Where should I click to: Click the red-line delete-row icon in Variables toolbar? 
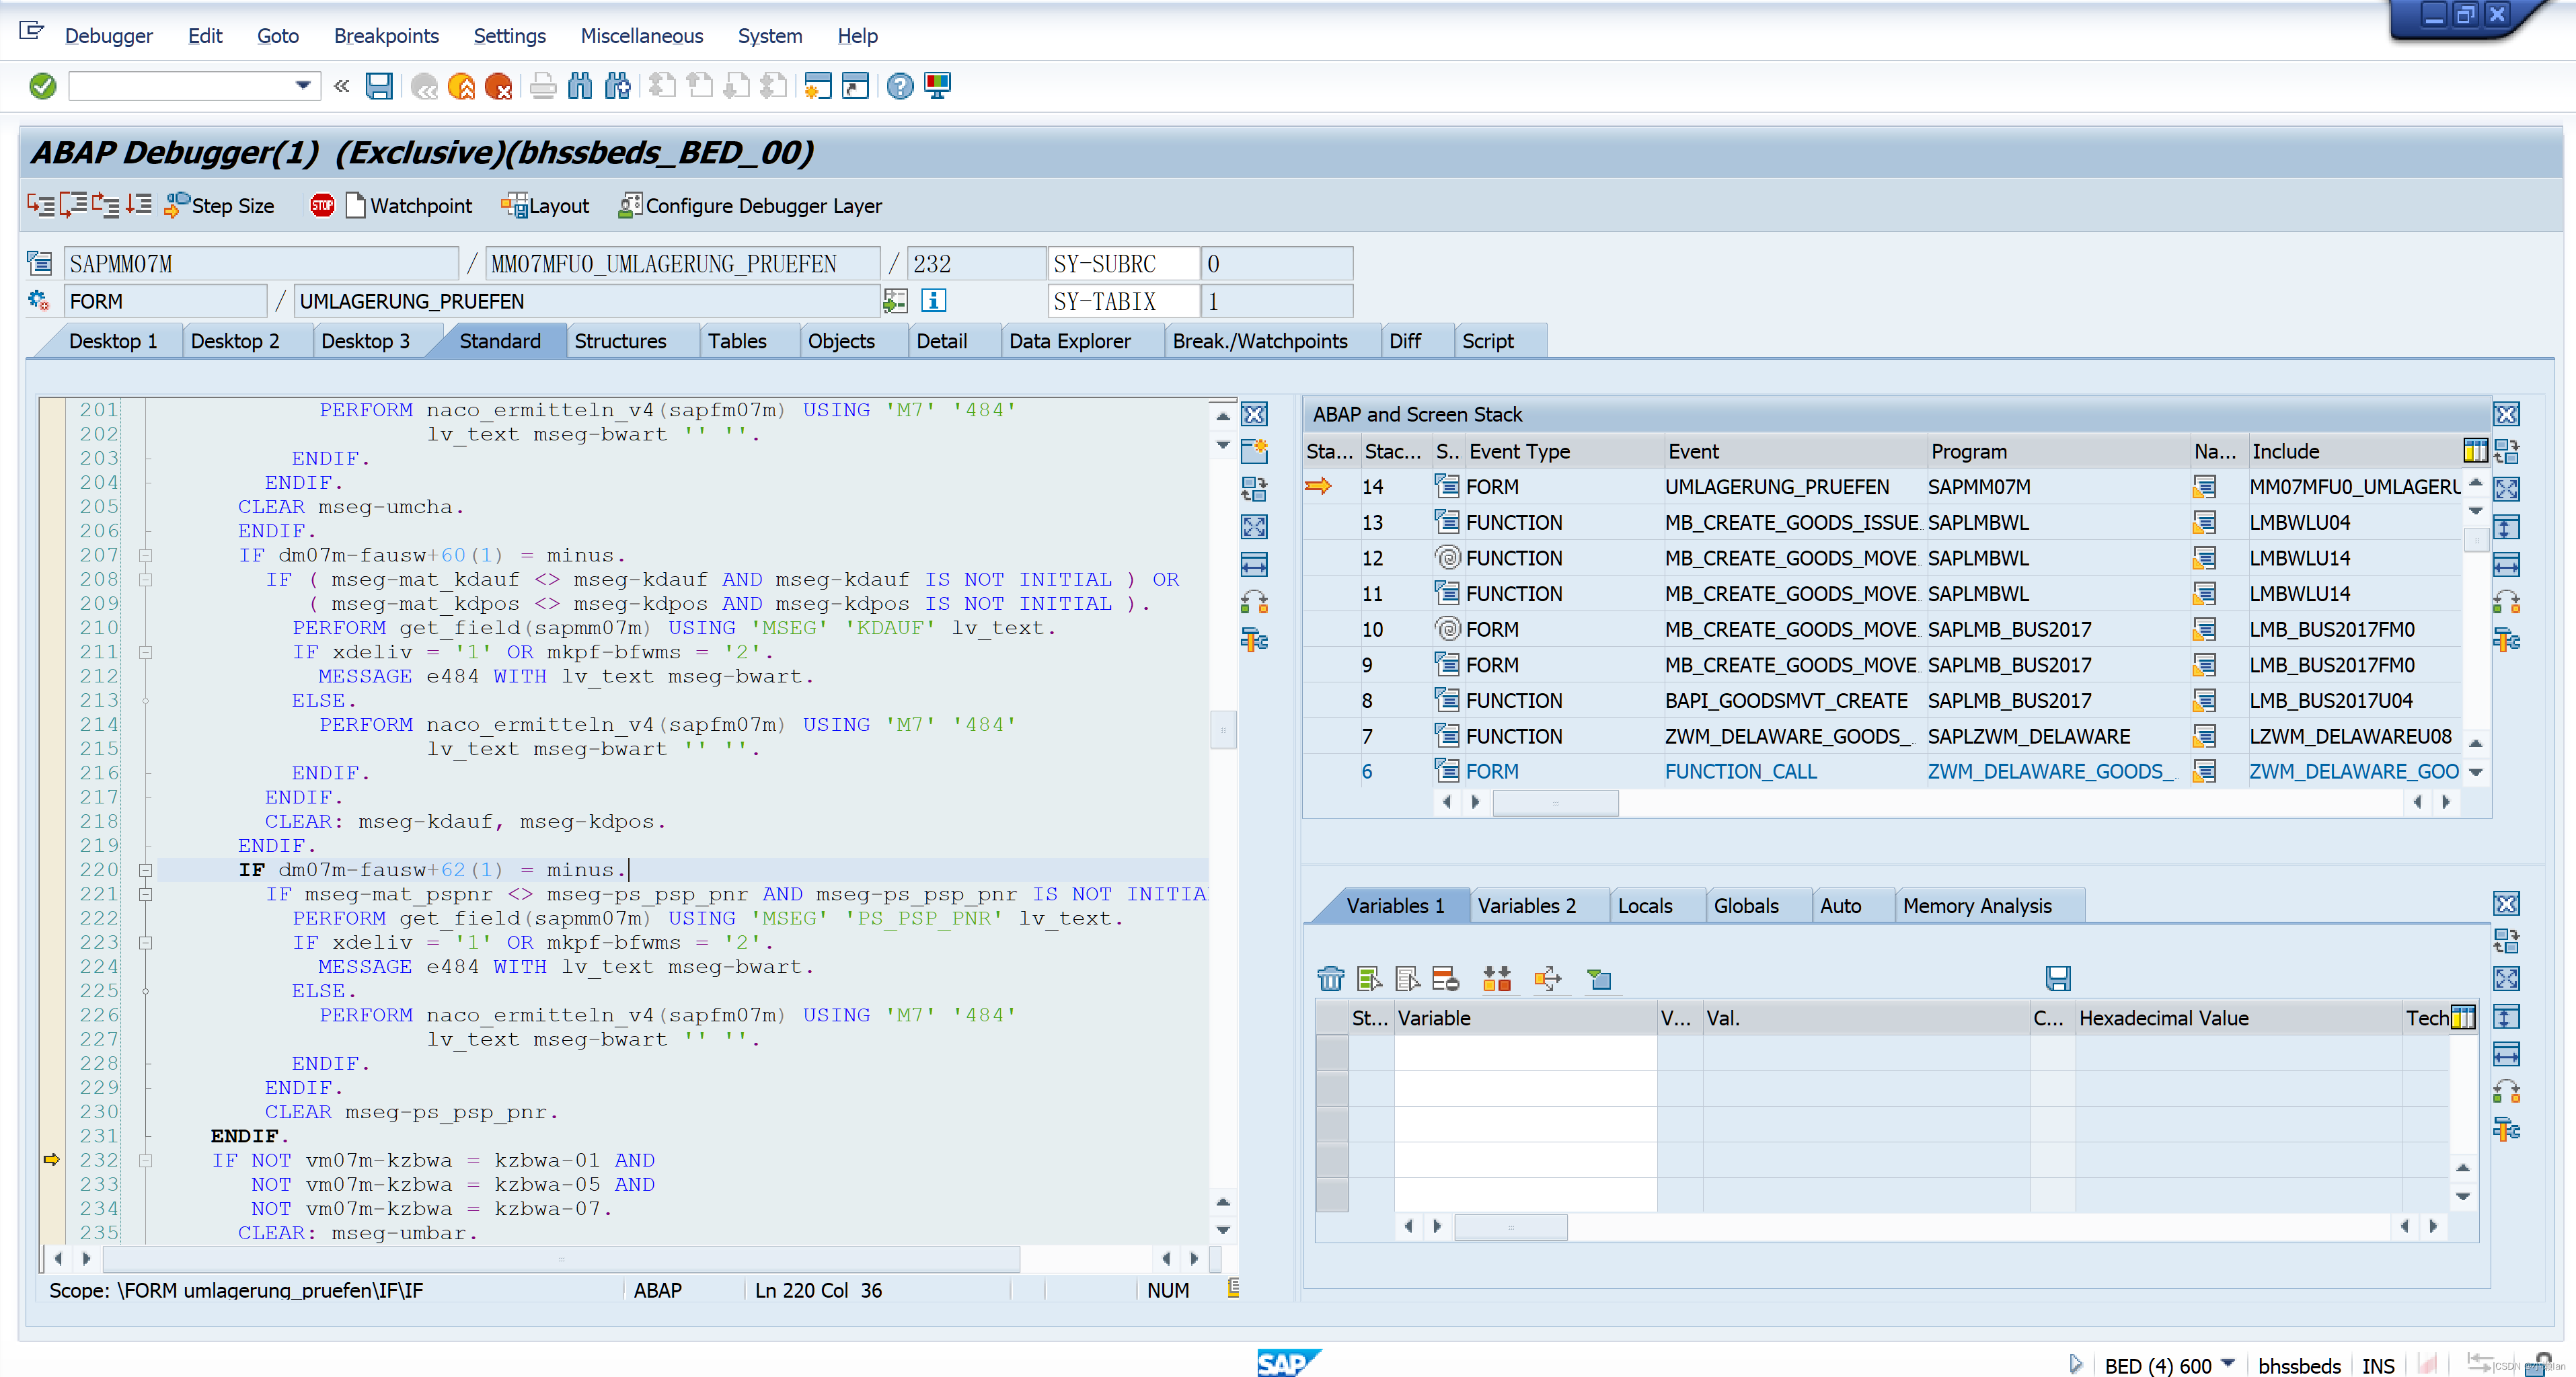(x=1445, y=978)
